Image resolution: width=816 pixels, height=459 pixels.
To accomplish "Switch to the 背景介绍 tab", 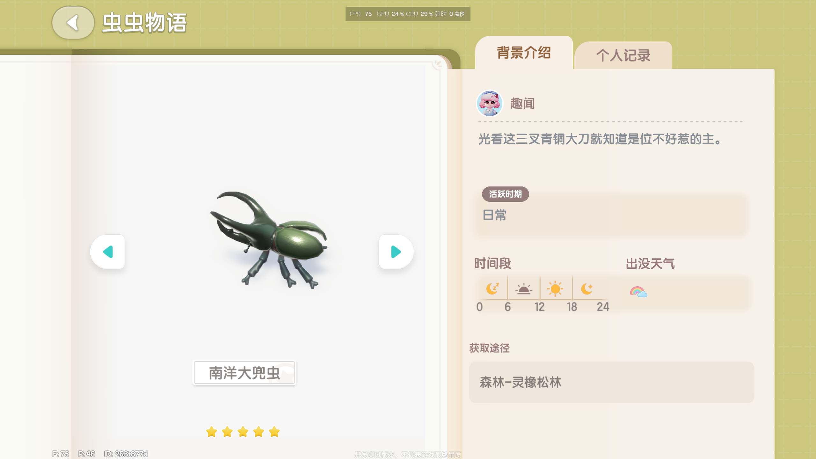I will click(524, 53).
